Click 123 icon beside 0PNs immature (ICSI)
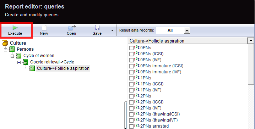The width and height of the screenshot is (255, 129). click(137, 66)
